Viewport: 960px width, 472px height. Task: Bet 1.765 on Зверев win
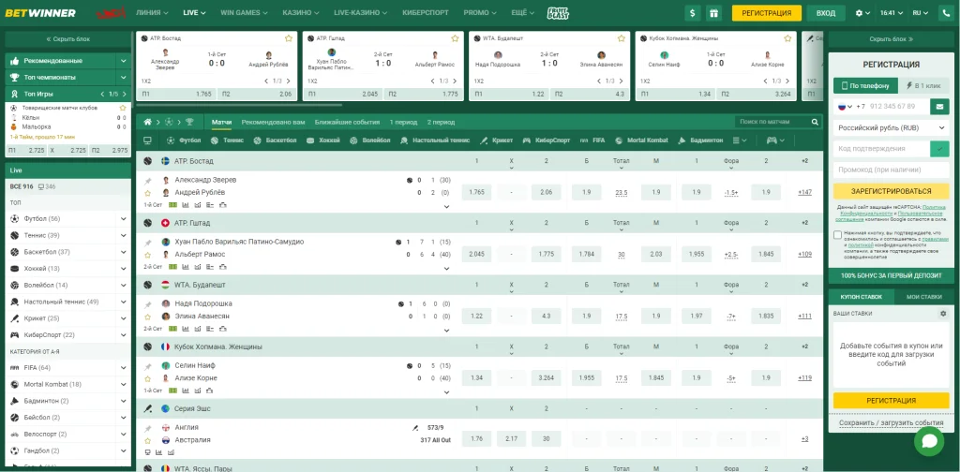click(476, 193)
